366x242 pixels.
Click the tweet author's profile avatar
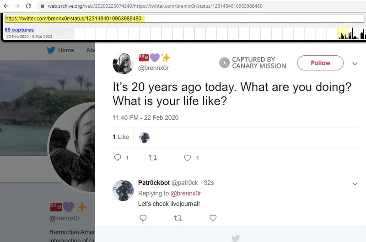(x=123, y=63)
